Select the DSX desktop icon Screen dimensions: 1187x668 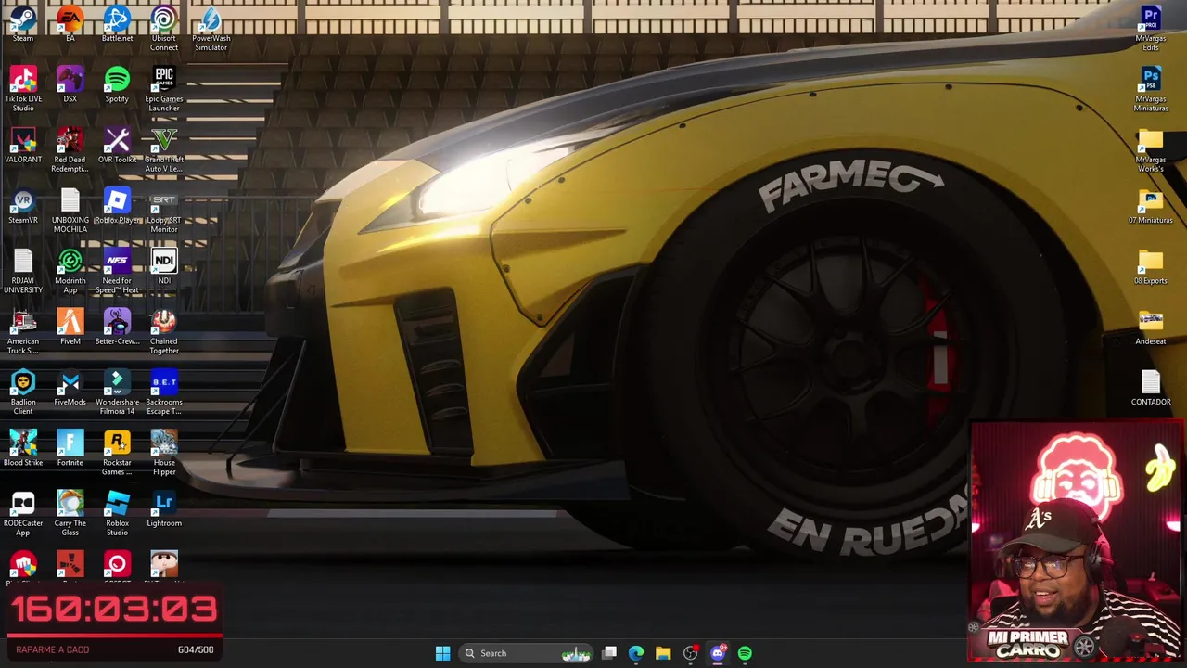[70, 84]
